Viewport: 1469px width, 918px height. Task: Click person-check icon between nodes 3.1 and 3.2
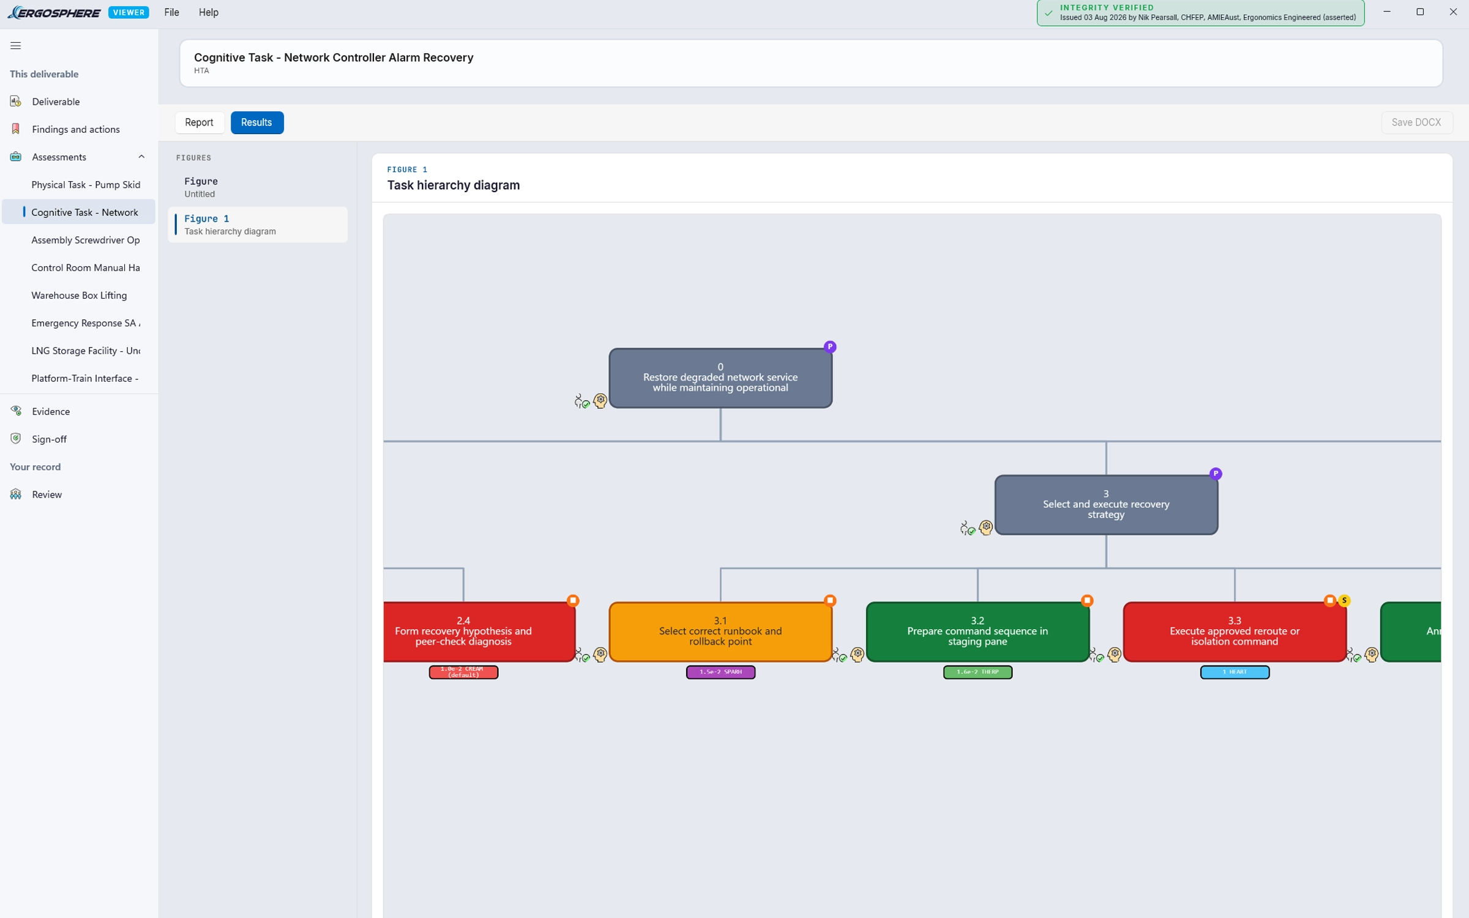coord(839,655)
